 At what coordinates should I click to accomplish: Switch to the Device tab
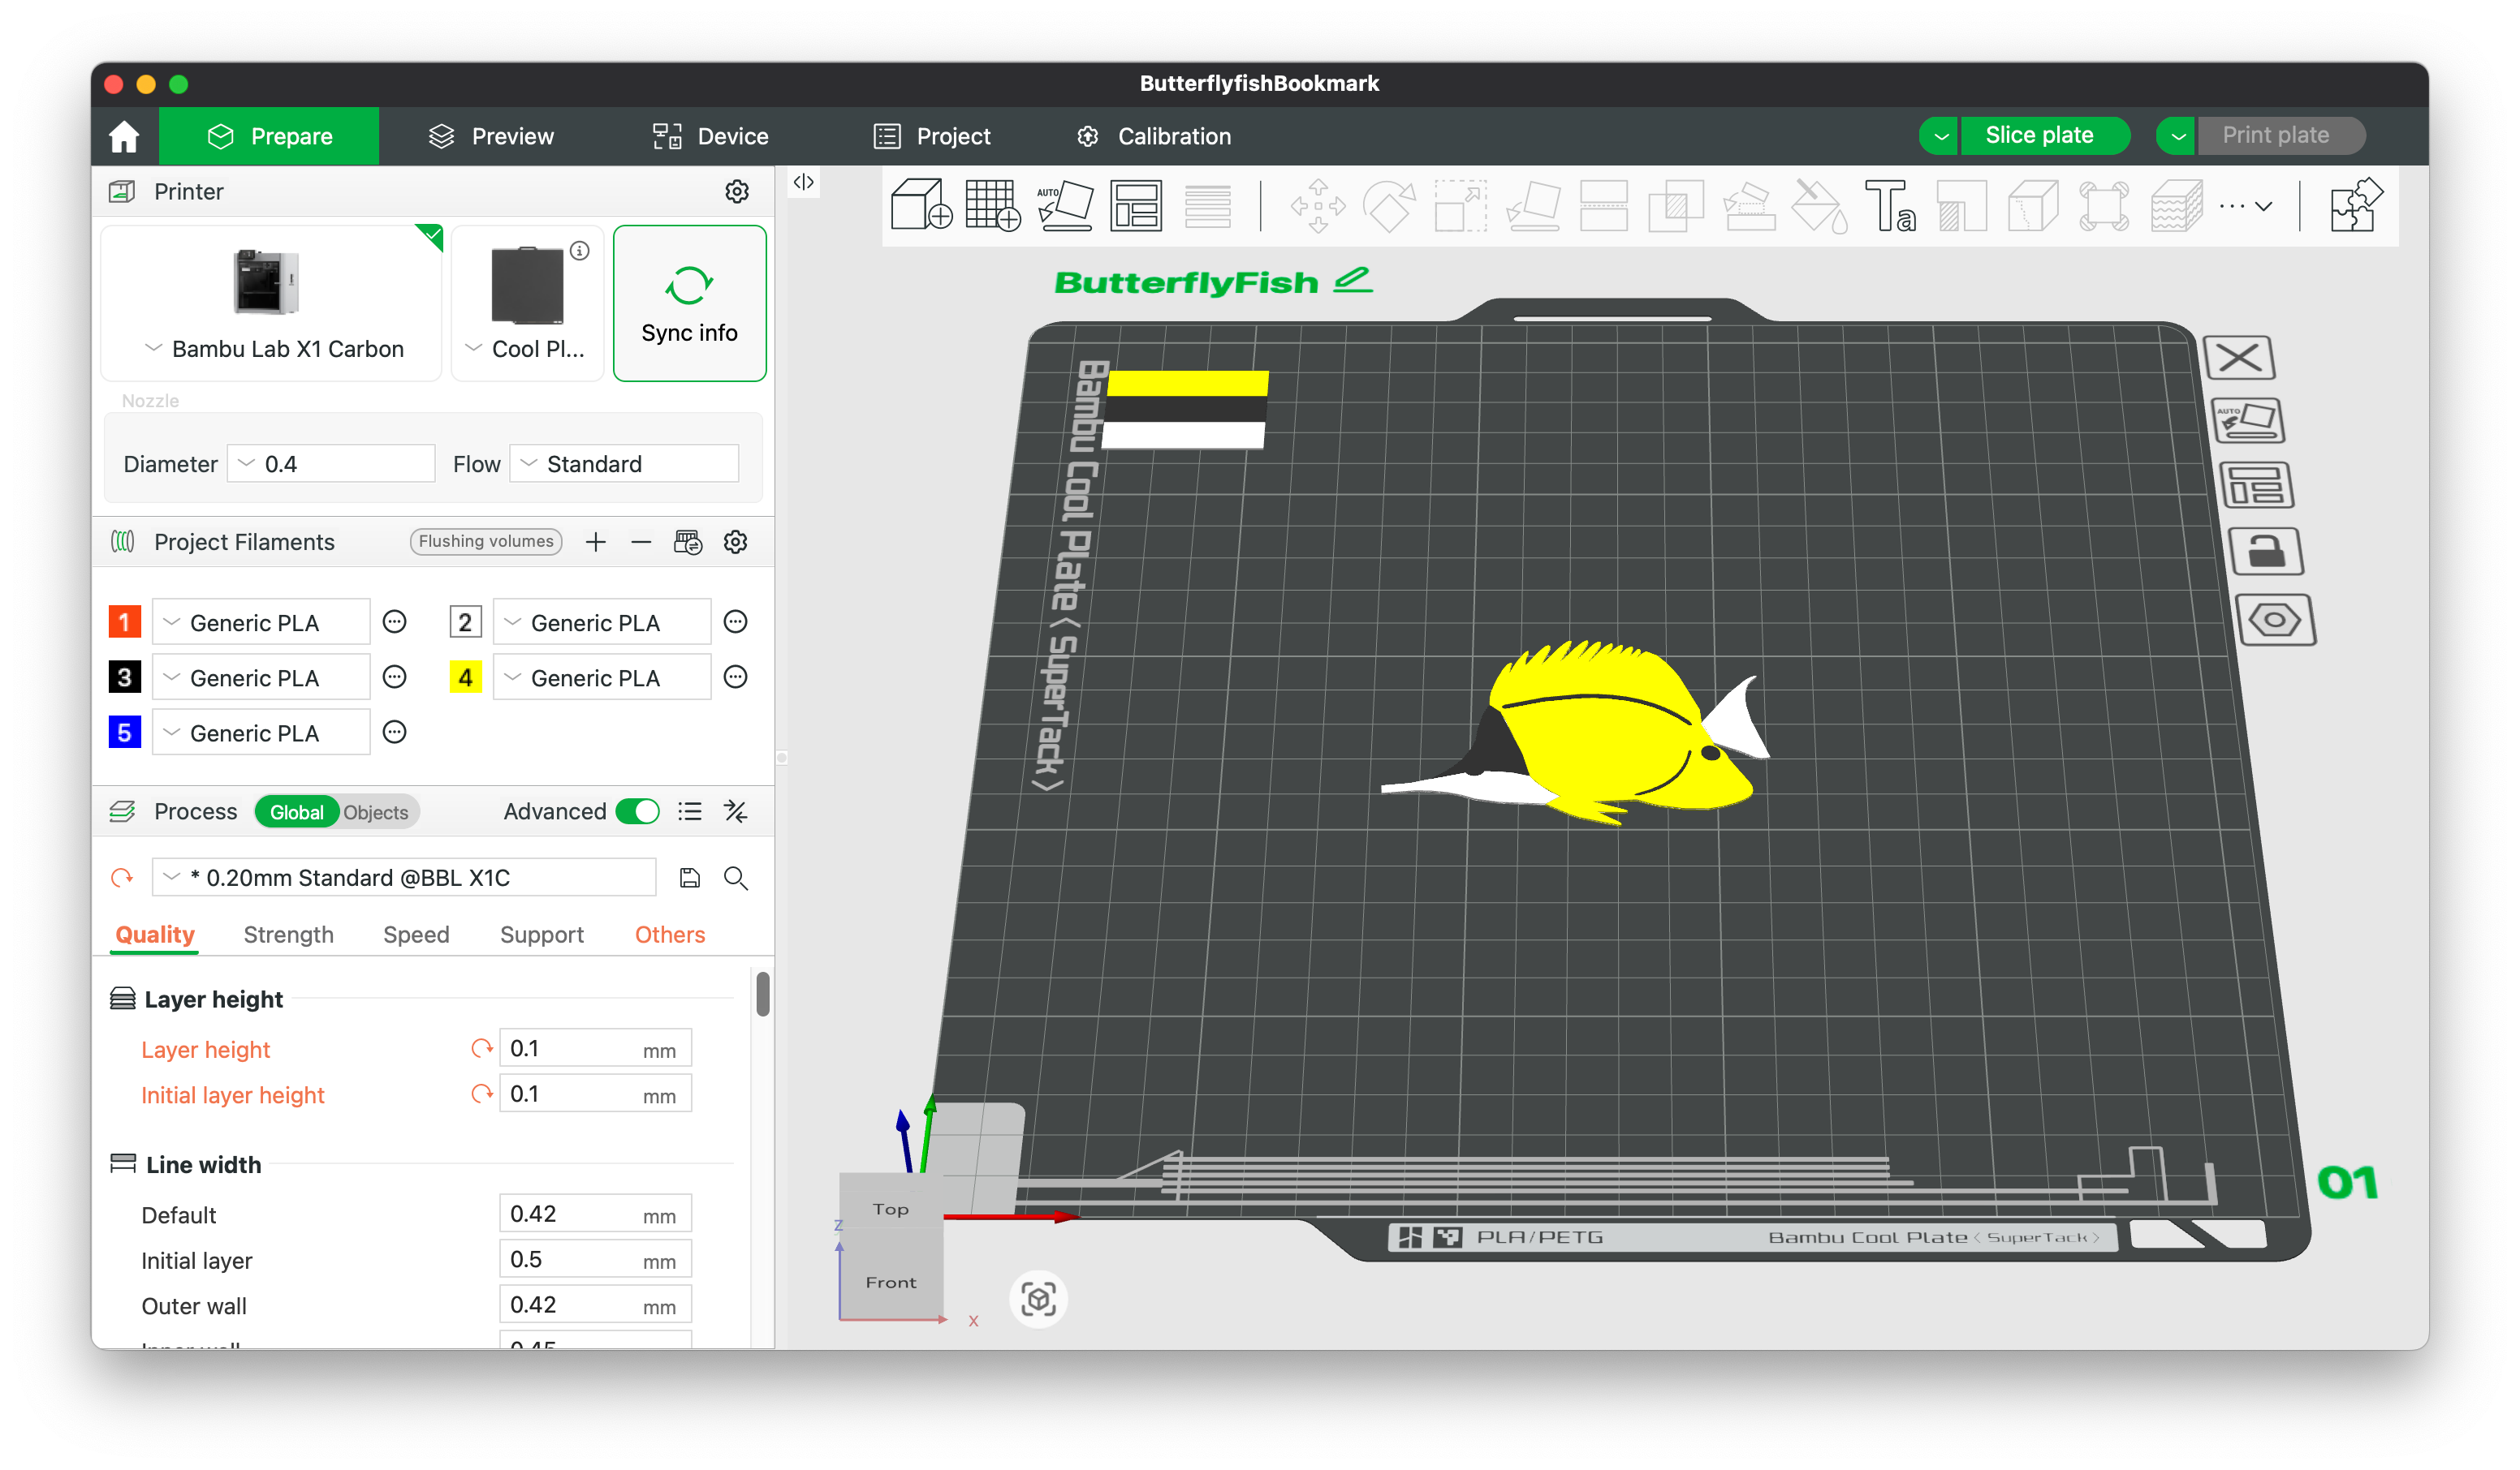point(711,136)
